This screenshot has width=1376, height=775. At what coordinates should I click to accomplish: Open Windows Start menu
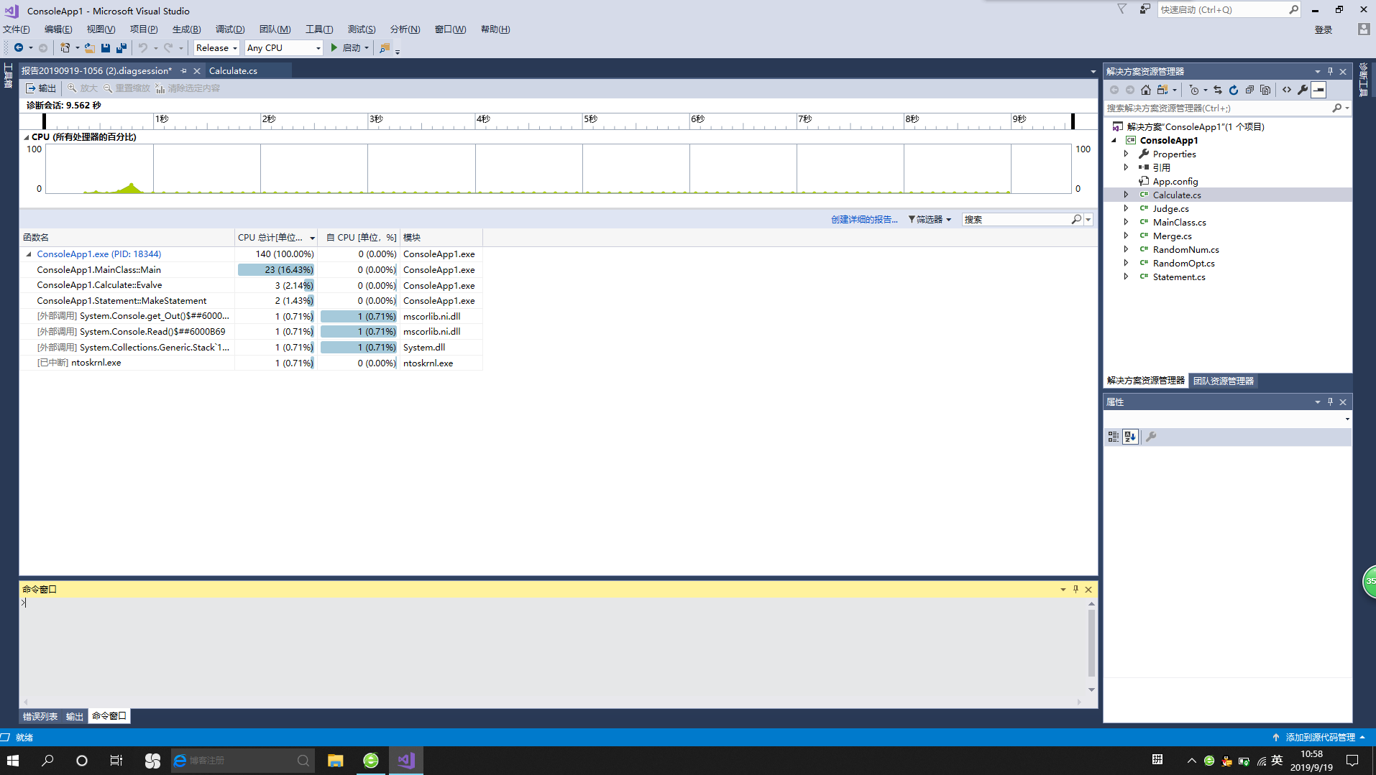point(13,761)
